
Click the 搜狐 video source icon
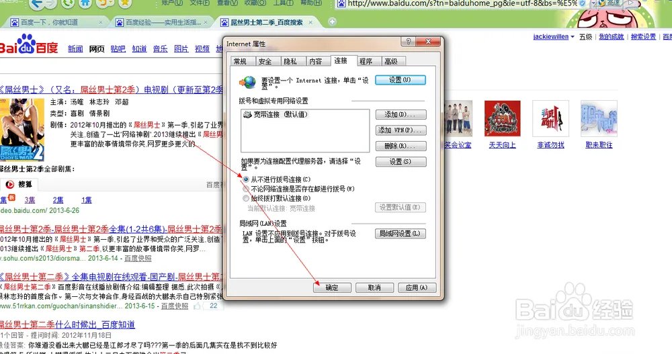pos(10,184)
